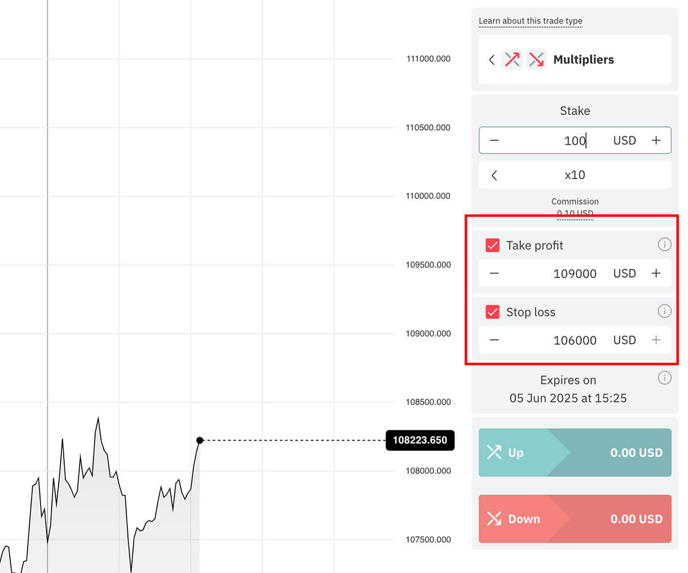Click the Multipliers trade type label
This screenshot has height=573, width=688.
click(x=583, y=60)
